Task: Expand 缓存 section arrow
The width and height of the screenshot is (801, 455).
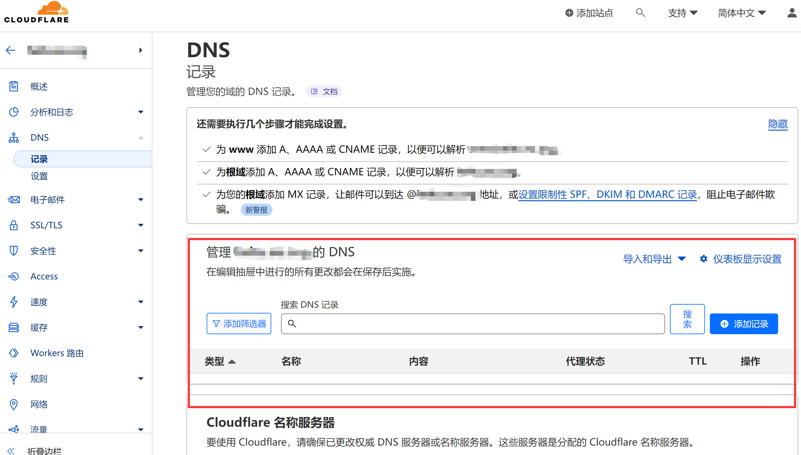Action: tap(141, 327)
